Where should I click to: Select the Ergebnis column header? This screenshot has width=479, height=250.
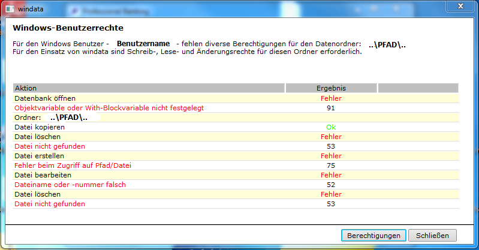pyautogui.click(x=331, y=88)
